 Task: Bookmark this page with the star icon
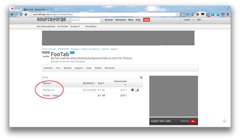(177, 14)
